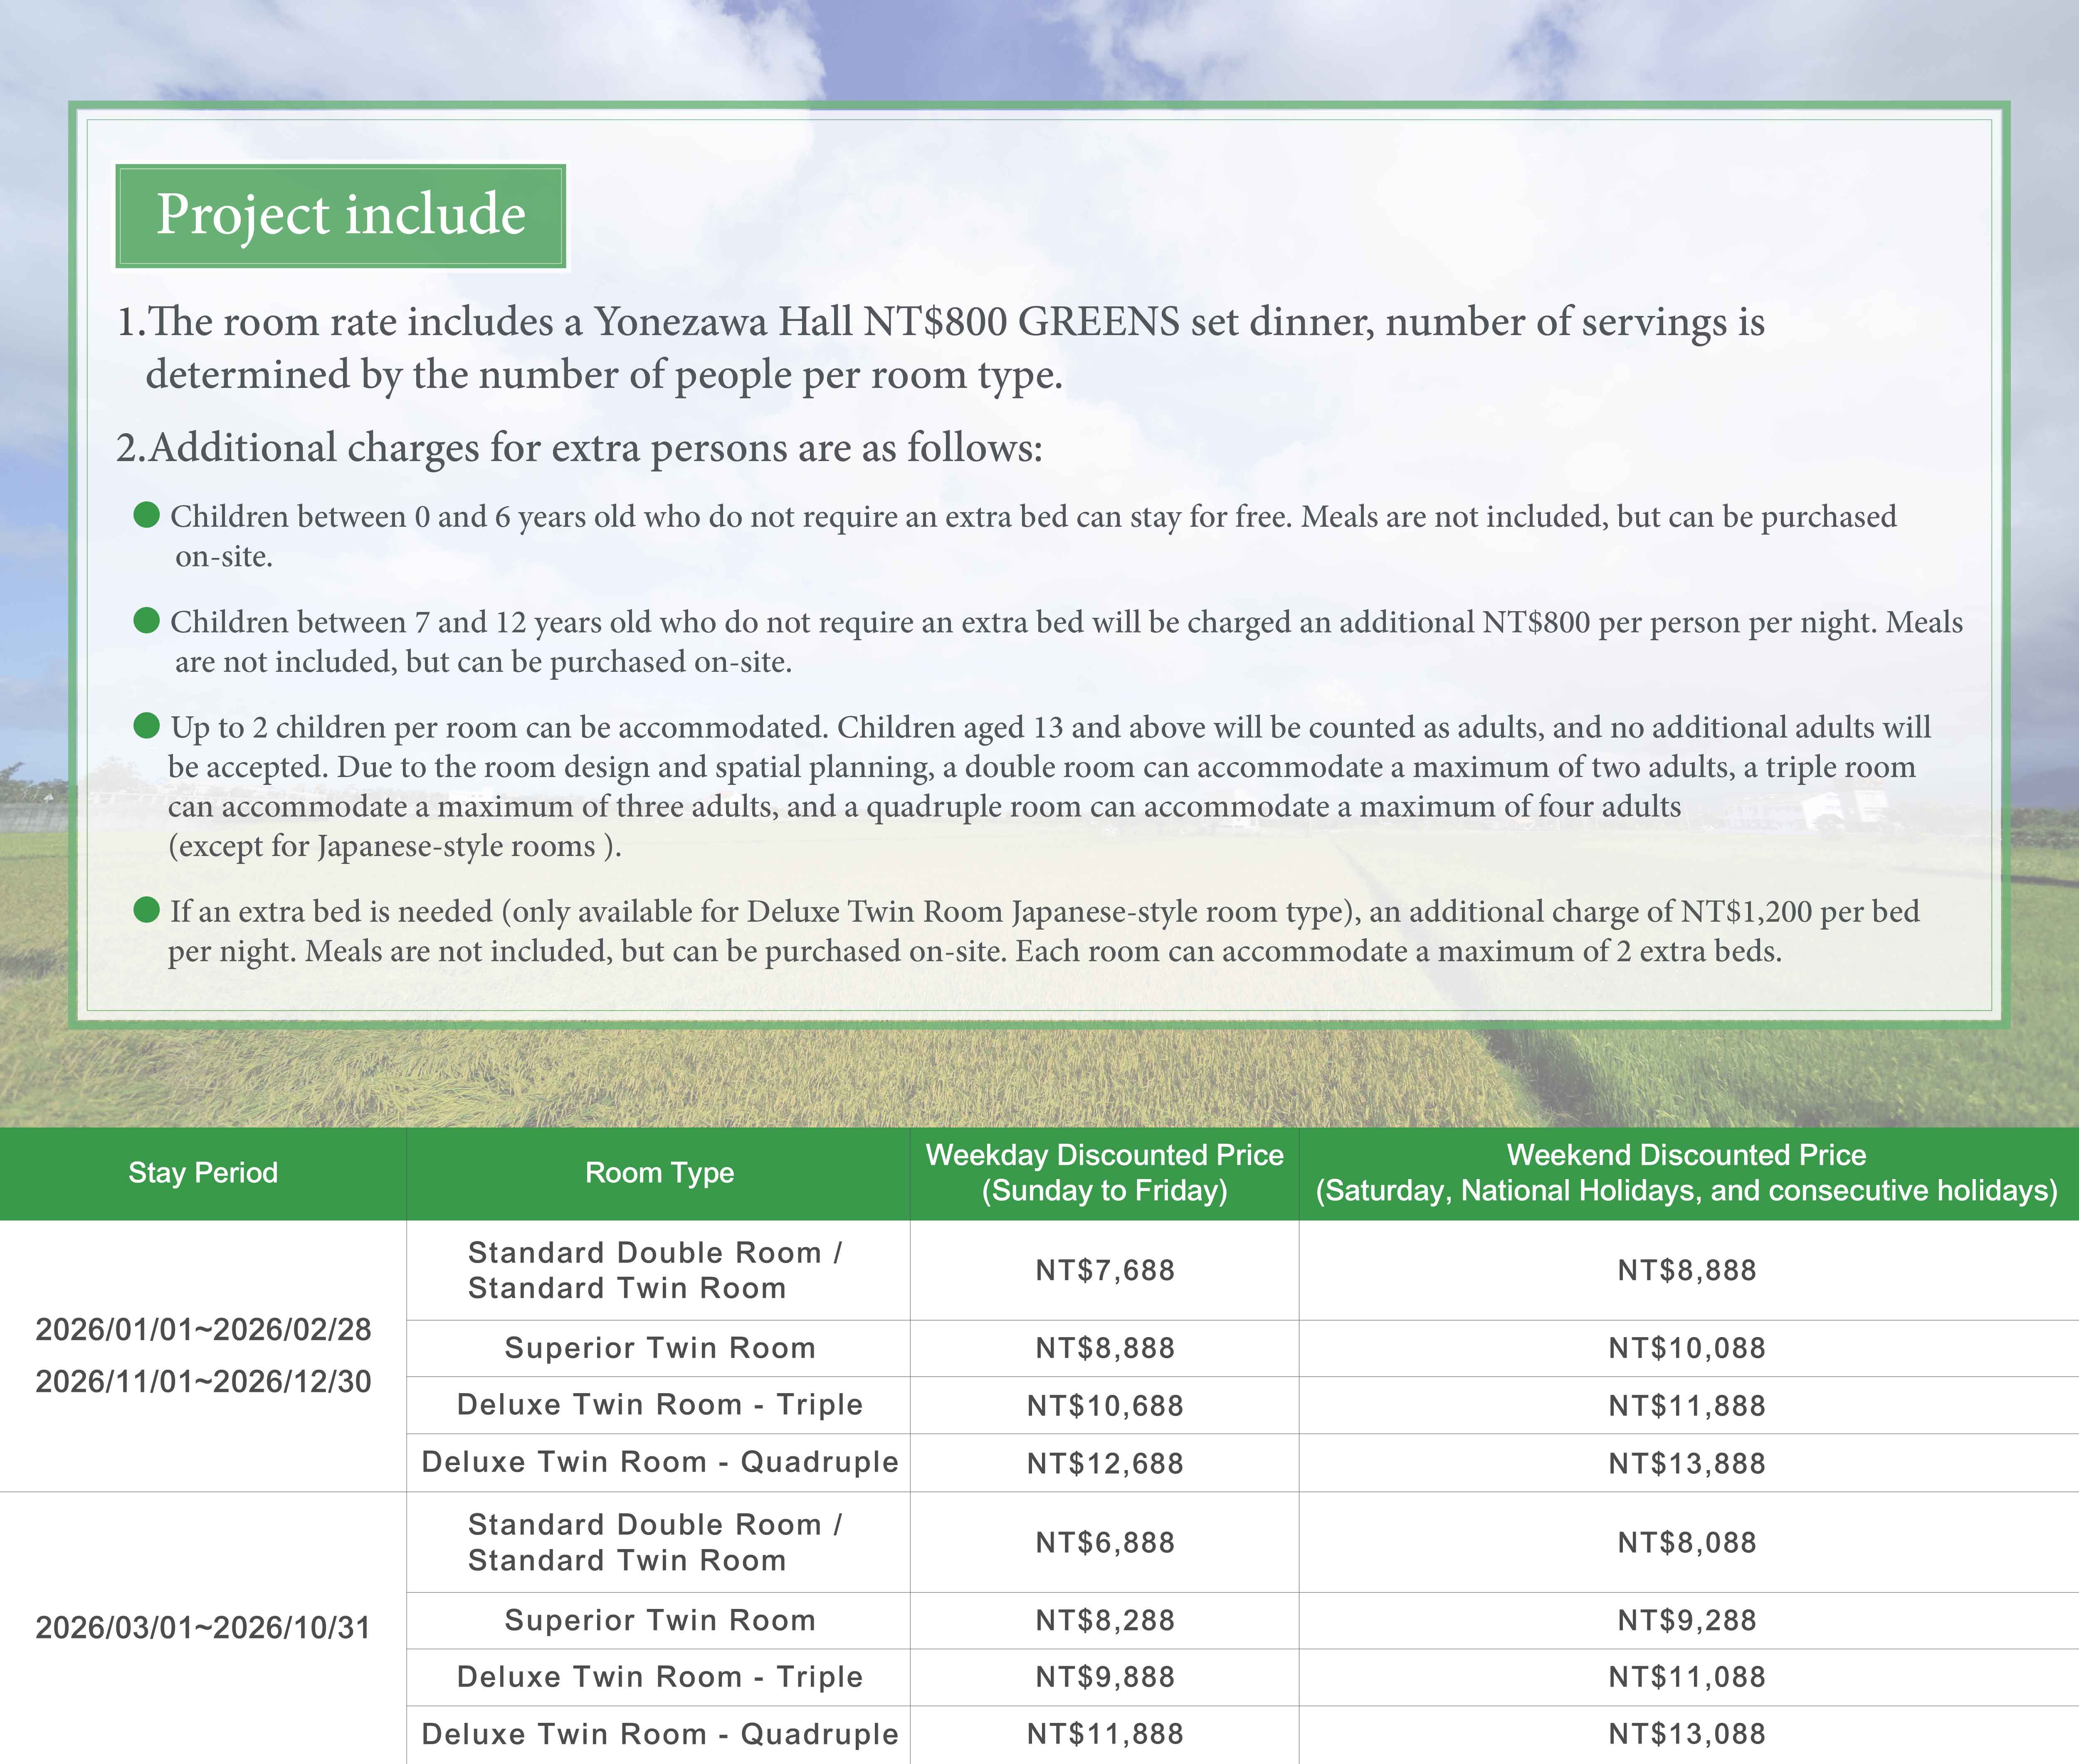Click the Stay Period column header
The image size is (2079, 1764).
(203, 1172)
